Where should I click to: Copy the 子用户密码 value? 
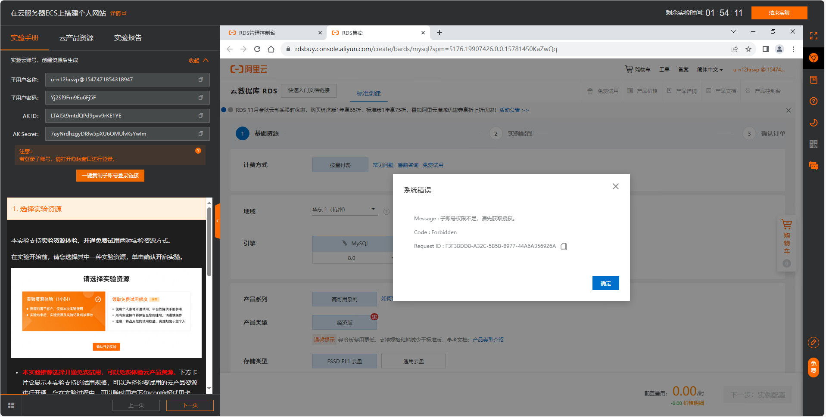200,98
